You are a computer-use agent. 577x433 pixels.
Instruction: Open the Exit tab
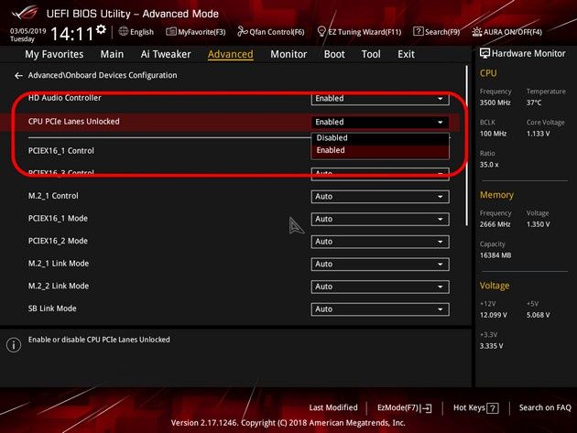pyautogui.click(x=406, y=54)
